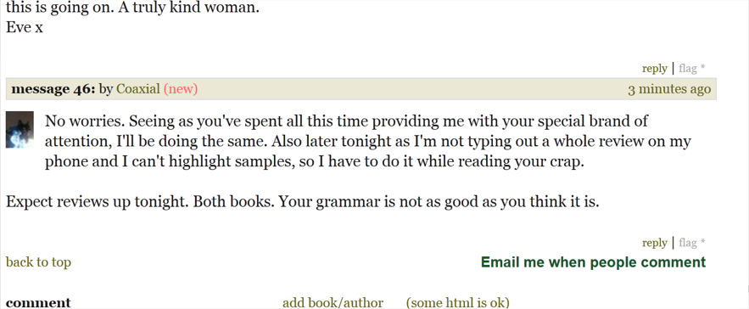Reply to Eve's message above message 46
Viewport: 749px width, 309px height.
coord(654,69)
